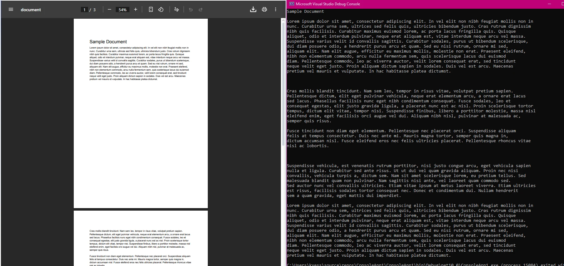Select the draw annotation tool

[176, 9]
